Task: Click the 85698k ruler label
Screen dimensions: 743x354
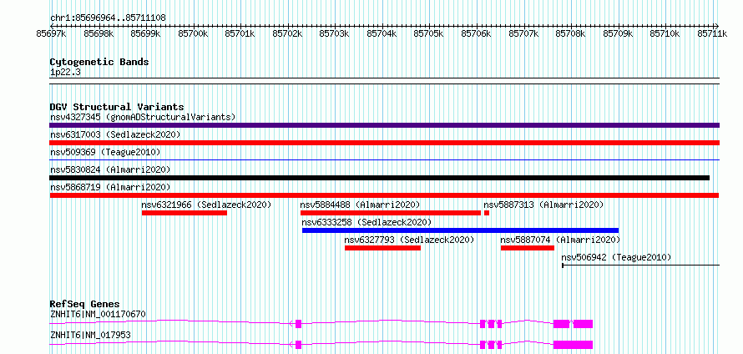Action: pos(99,33)
